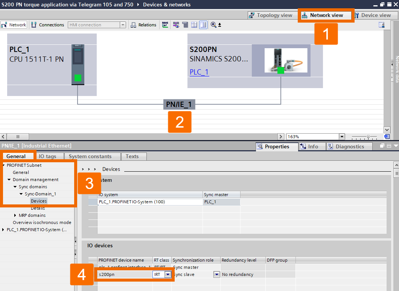Screen dimensions: 399x291
Task: Select PLC_1.PROFINET IO-System (100) table cell
Action: pos(150,202)
